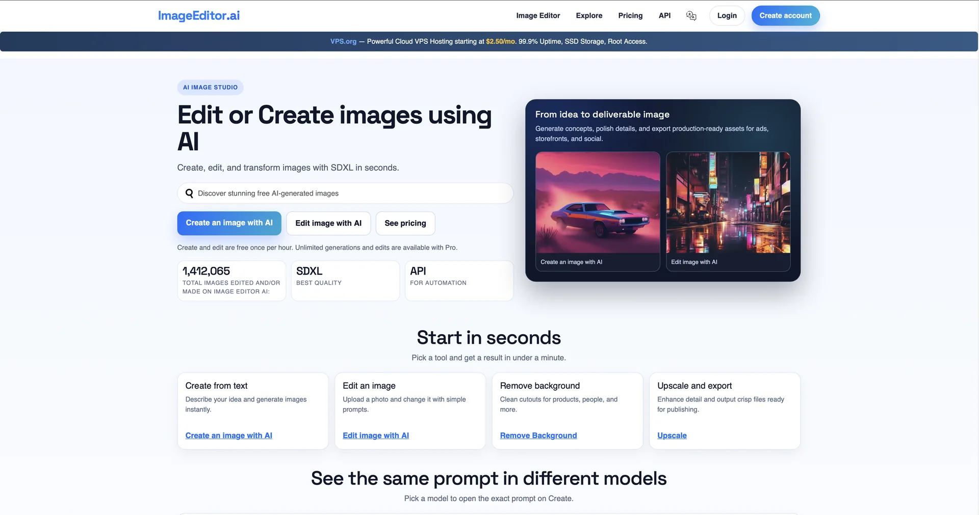Click the Upscale link
Image resolution: width=979 pixels, height=515 pixels.
click(672, 436)
